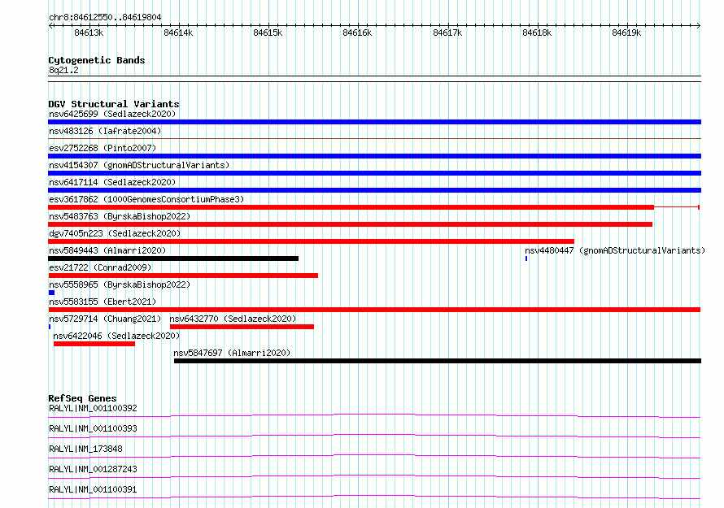Click nsv5583155 (Ebert2021) label
724x508 pixels.
point(102,302)
